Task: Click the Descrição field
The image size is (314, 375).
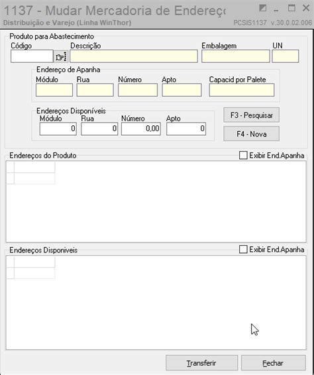Action: click(134, 56)
